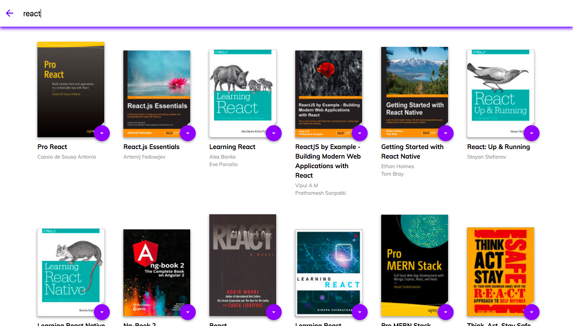Click "ReactJS by Example" title text
Image resolution: width=573 pixels, height=326 pixels.
point(328,161)
